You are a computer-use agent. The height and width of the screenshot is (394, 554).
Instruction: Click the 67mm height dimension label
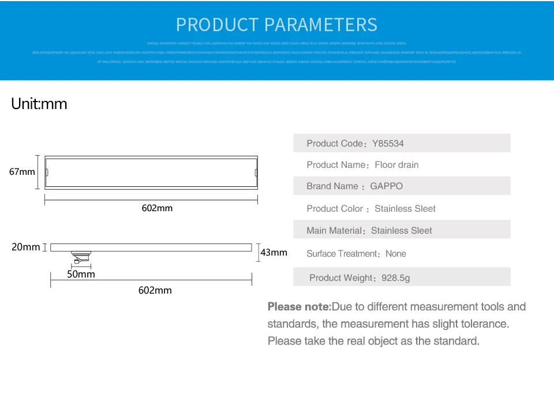pyautogui.click(x=22, y=172)
